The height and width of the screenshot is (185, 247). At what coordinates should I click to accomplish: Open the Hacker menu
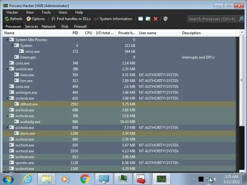point(12,12)
